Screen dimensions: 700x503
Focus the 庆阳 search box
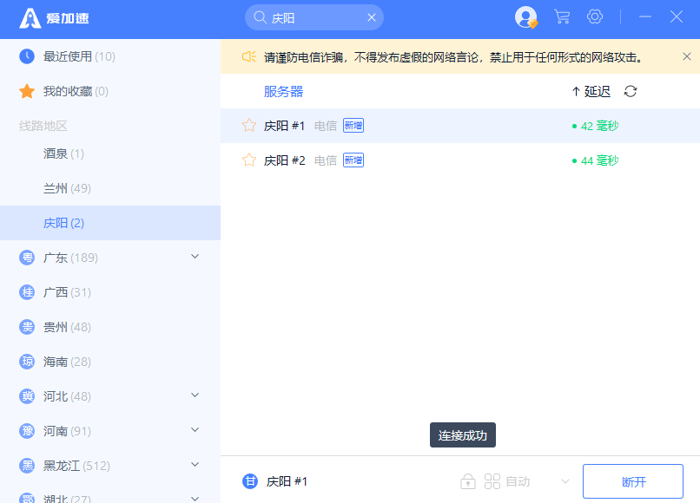[x=314, y=17]
